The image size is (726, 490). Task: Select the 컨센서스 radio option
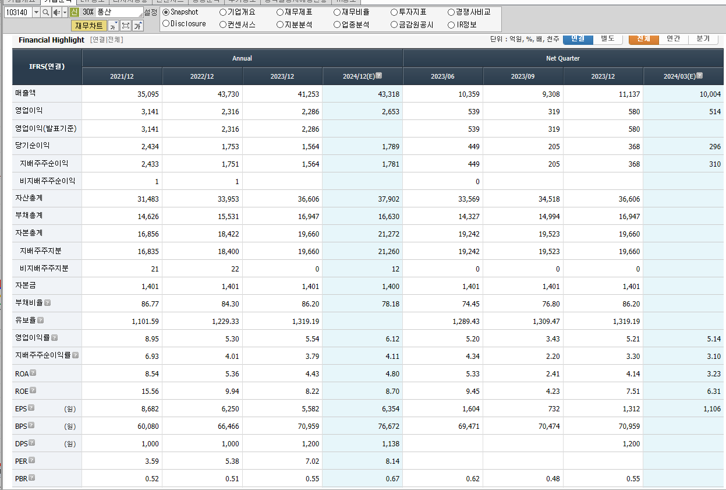(223, 24)
